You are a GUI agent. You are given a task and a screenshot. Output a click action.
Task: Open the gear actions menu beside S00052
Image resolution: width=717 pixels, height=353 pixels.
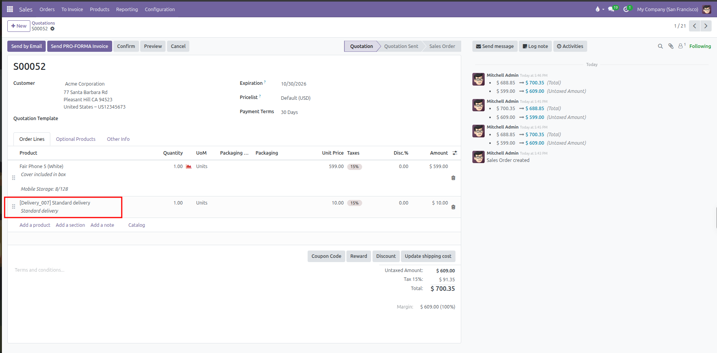coord(53,29)
